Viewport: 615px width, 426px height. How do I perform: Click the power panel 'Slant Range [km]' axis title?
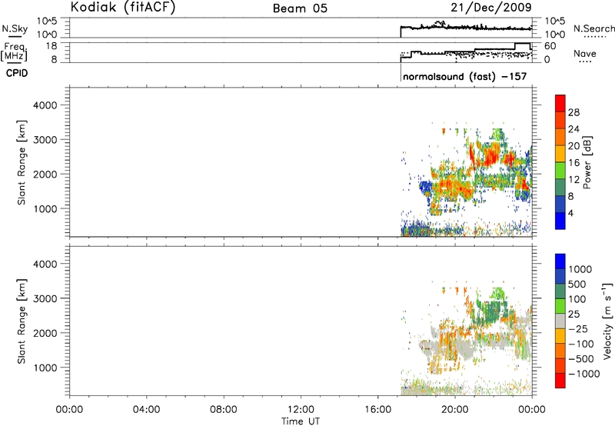point(22,162)
